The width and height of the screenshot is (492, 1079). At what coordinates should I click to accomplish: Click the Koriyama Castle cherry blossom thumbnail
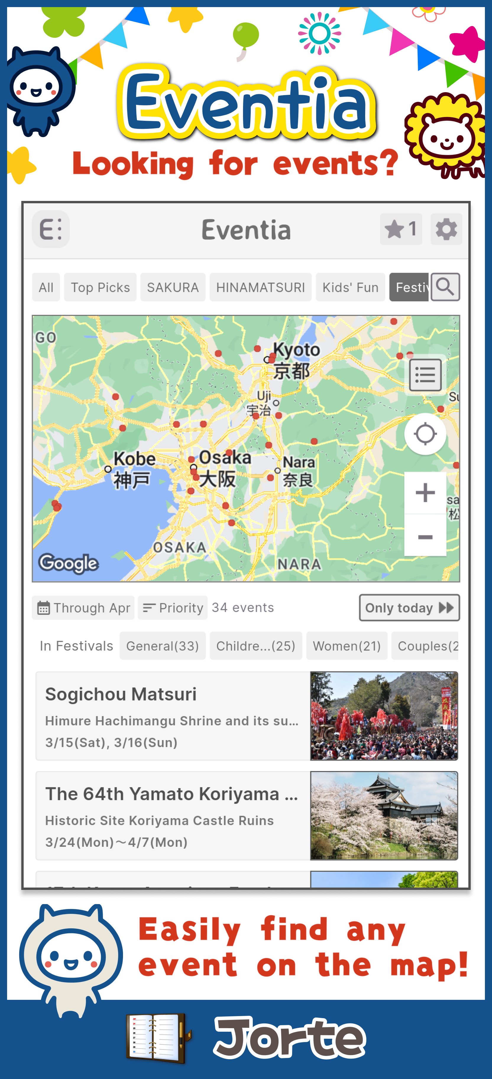384,815
